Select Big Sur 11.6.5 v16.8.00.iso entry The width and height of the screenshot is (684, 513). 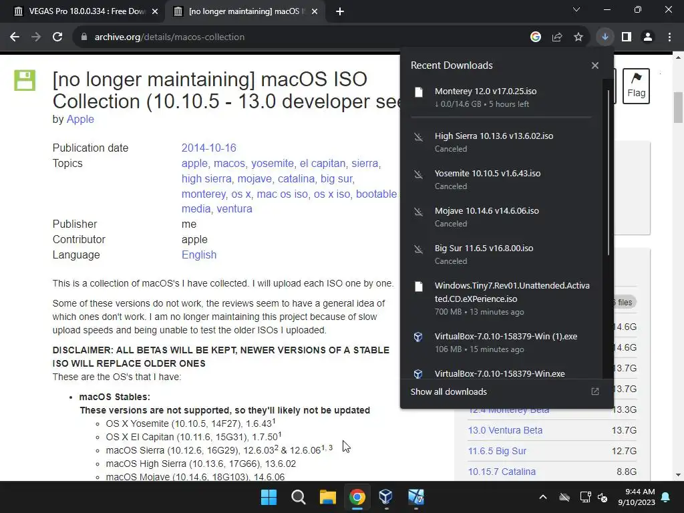click(x=501, y=254)
